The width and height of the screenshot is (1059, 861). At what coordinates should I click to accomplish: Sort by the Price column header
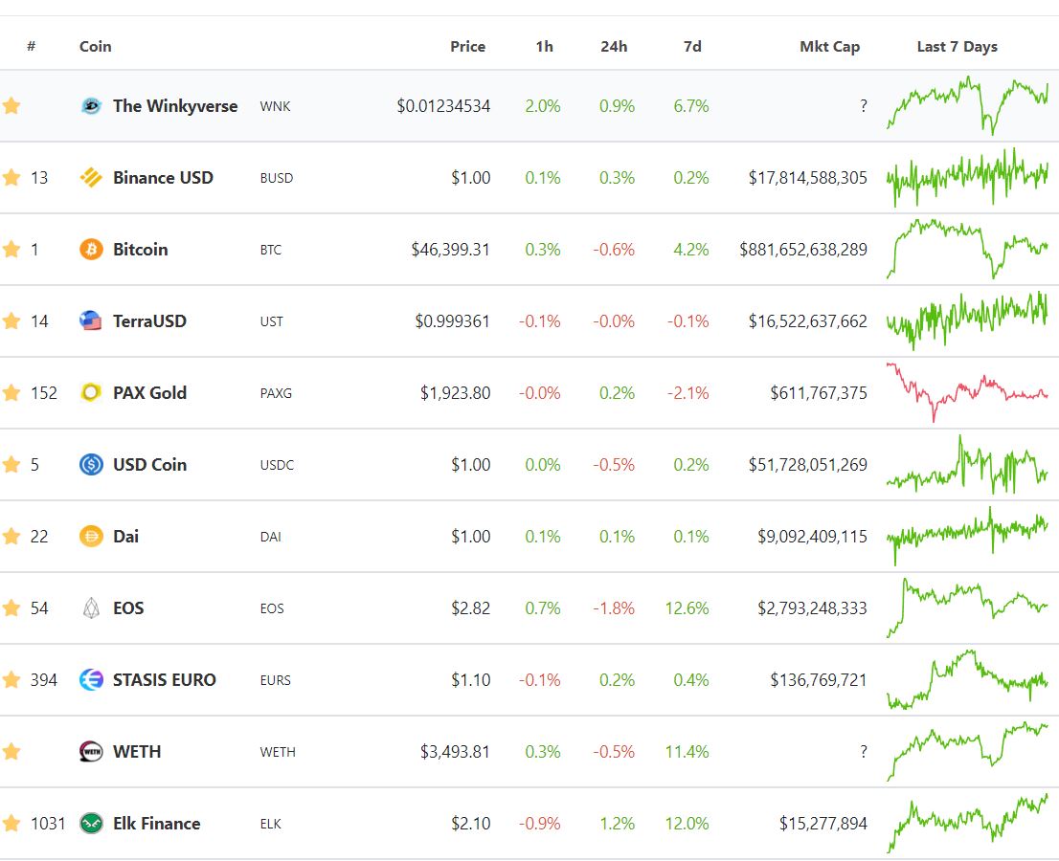(467, 47)
